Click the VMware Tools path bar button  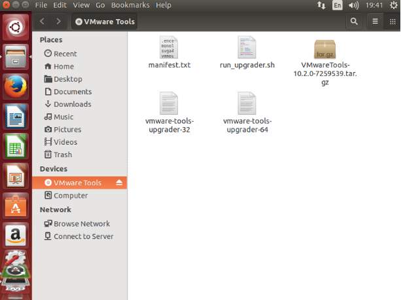[x=105, y=22]
